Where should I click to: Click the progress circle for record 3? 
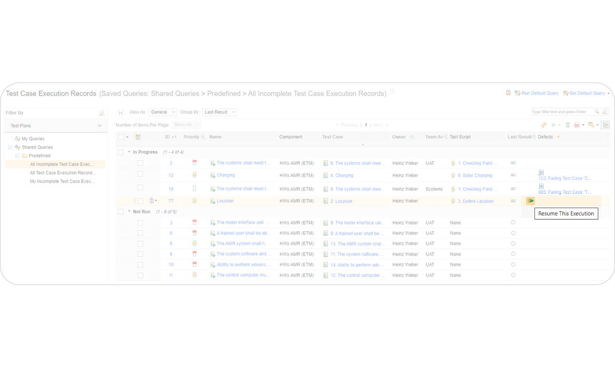513,222
